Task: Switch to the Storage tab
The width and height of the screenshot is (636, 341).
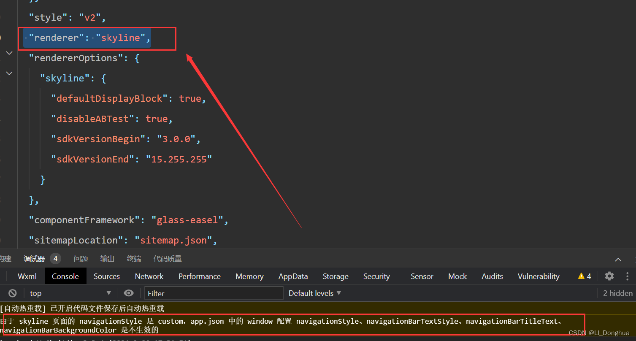Action: 335,276
